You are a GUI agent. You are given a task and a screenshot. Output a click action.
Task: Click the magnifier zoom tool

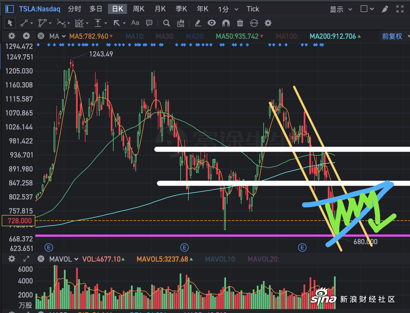(167, 23)
